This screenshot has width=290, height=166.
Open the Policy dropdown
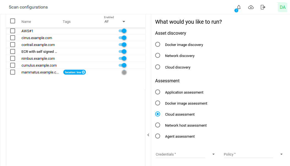[281, 154]
